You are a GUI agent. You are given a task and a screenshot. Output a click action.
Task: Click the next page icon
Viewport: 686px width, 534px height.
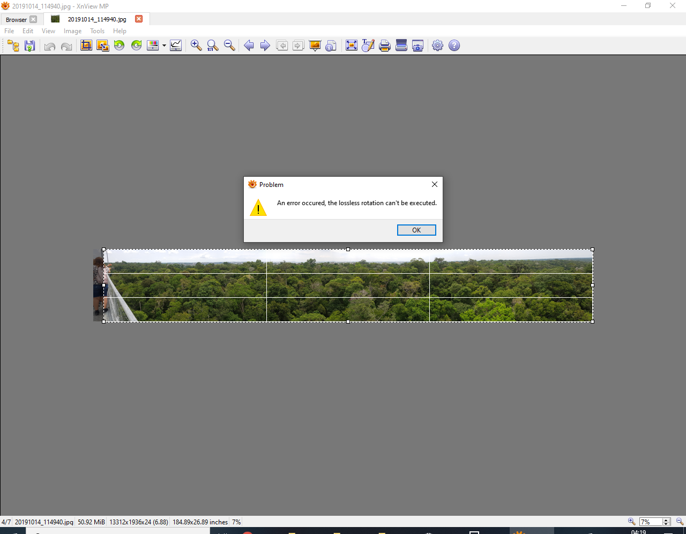click(x=299, y=46)
